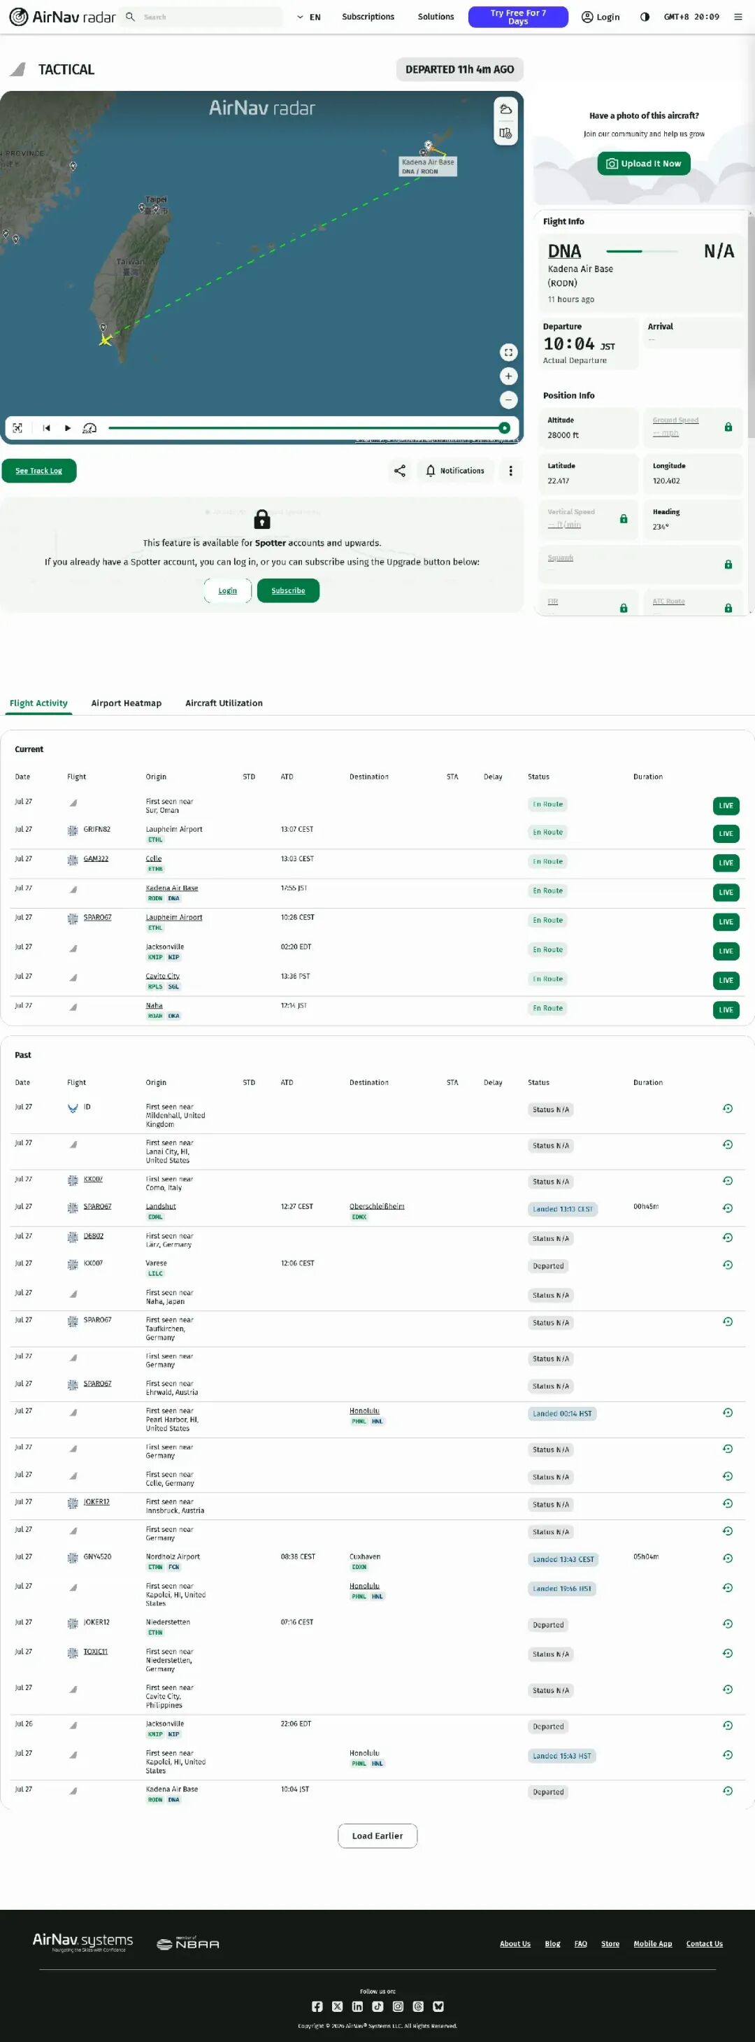The width and height of the screenshot is (755, 2042).
Task: Click the Mobile App footer link
Action: [x=653, y=1943]
